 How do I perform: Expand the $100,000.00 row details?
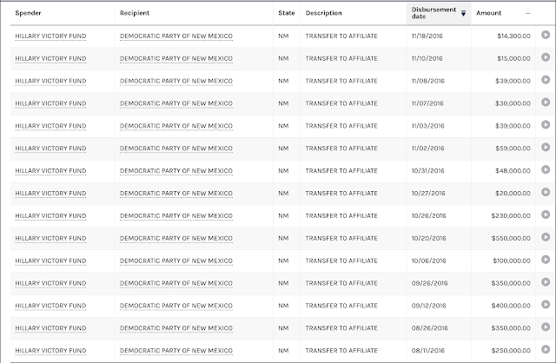[546, 260]
